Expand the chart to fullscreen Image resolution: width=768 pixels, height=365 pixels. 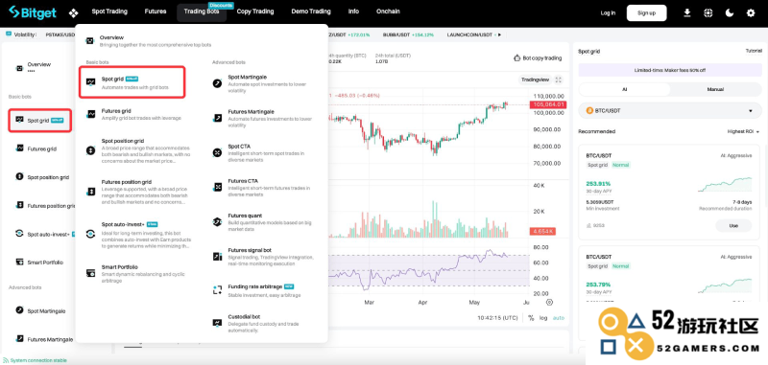559,80
